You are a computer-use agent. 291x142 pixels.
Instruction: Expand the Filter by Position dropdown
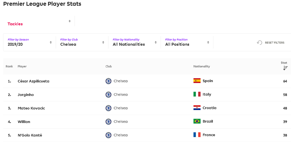tap(187, 42)
